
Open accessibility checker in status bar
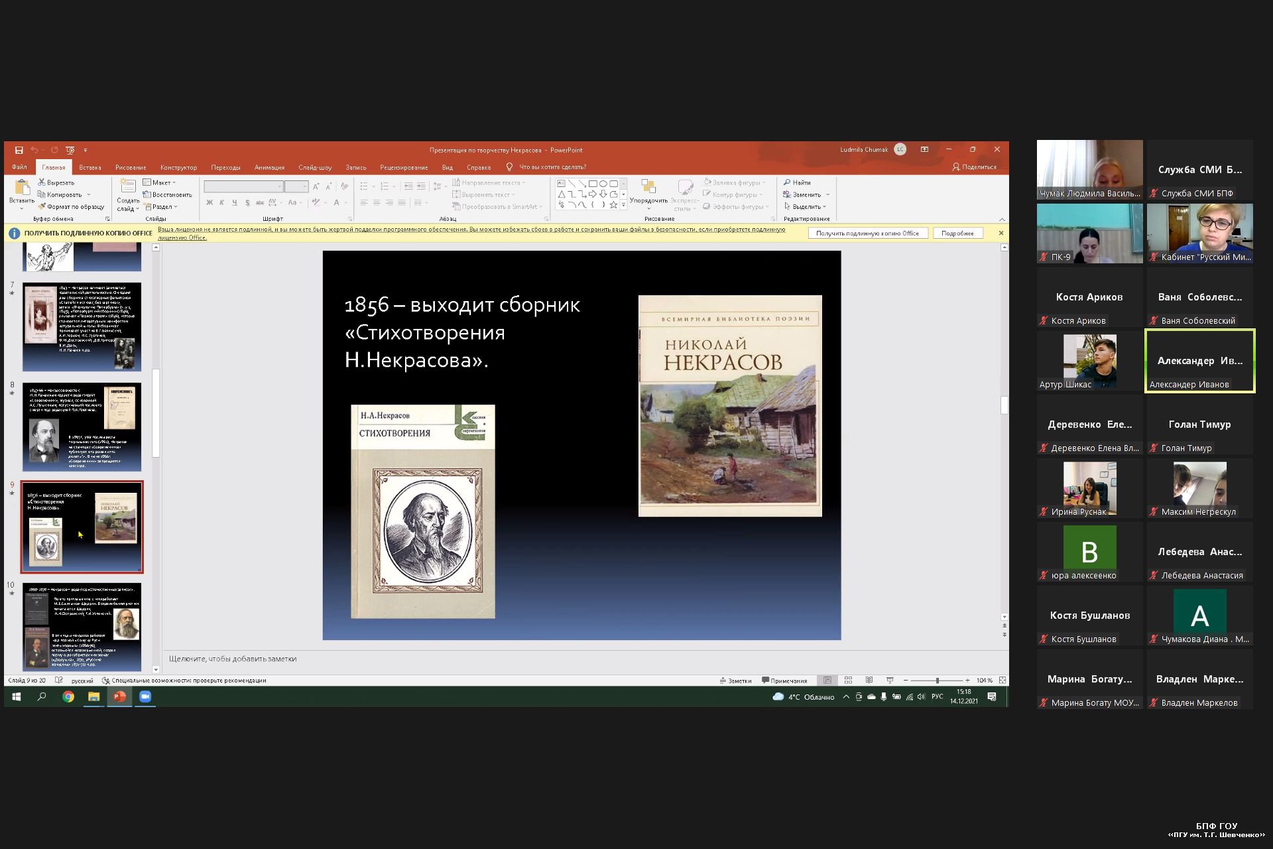[x=184, y=681]
